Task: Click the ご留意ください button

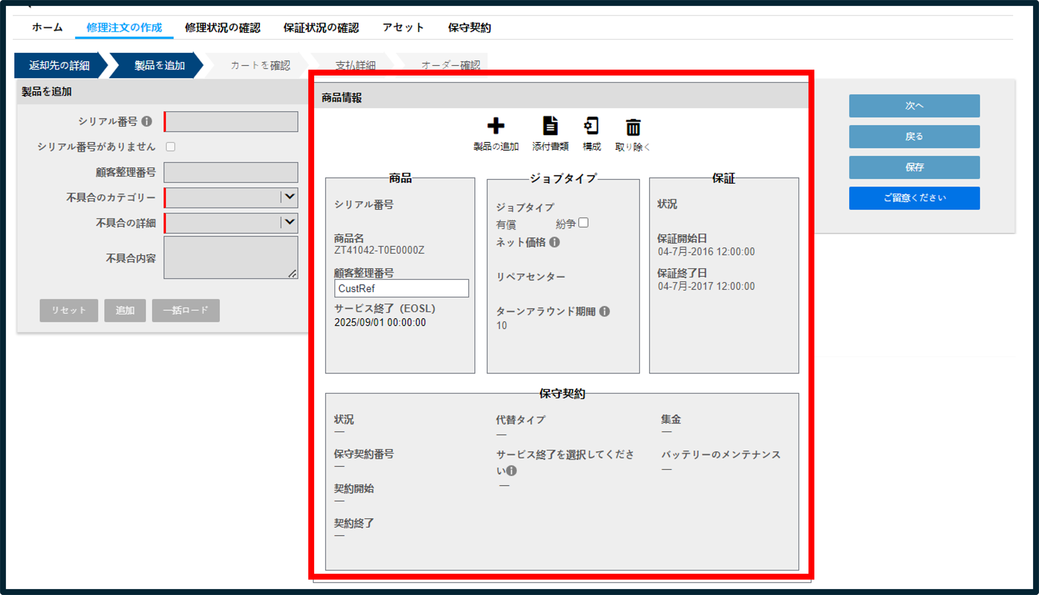Action: [915, 198]
